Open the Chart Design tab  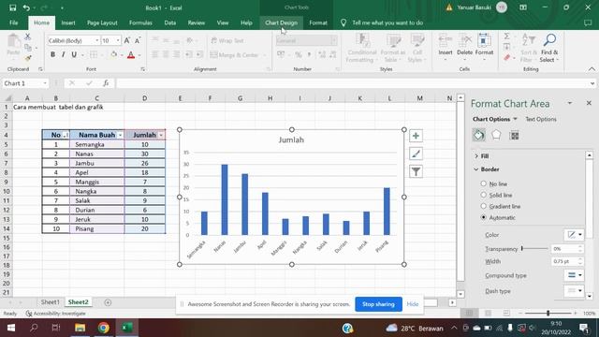click(281, 22)
